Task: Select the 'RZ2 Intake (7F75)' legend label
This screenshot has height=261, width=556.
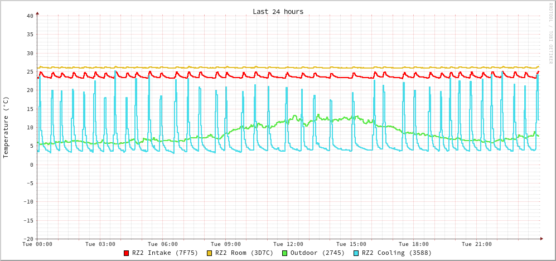Action: tap(165, 253)
